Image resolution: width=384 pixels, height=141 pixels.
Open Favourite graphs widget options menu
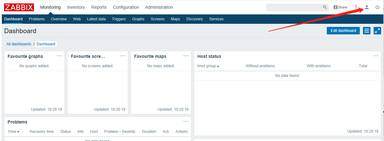click(59, 56)
